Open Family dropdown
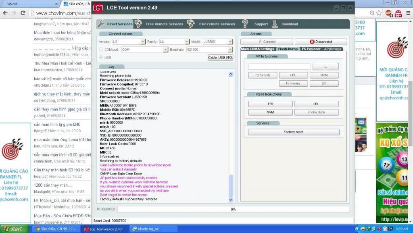Screen dimensions: 413x233 pyautogui.click(x=187, y=42)
